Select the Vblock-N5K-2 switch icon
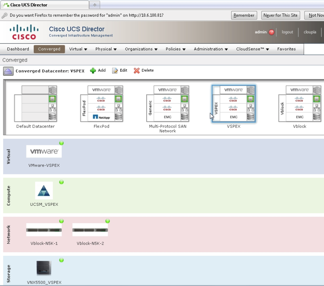Viewport: 324px width, 286px height. [x=90, y=230]
